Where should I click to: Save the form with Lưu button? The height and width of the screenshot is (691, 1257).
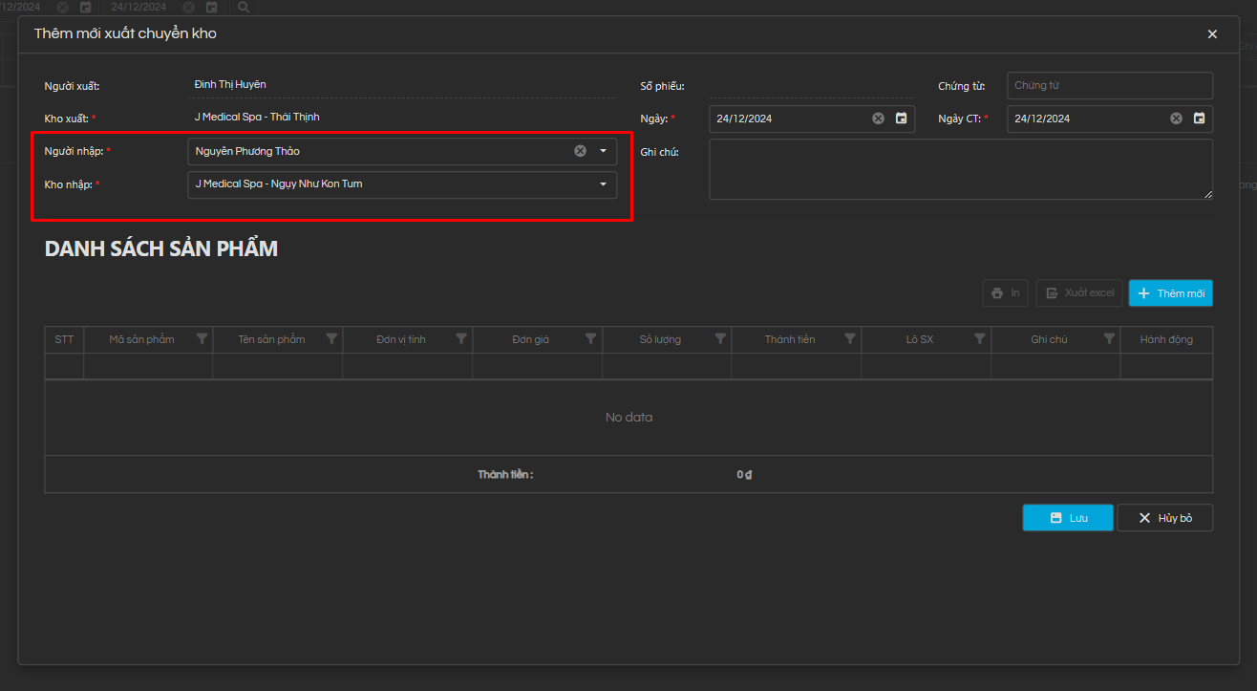point(1067,518)
